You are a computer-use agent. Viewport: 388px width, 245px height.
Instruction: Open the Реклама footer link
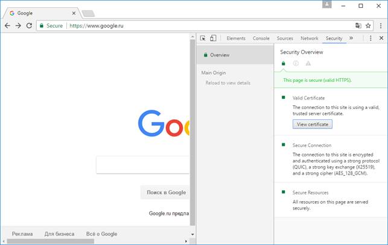tap(22, 234)
